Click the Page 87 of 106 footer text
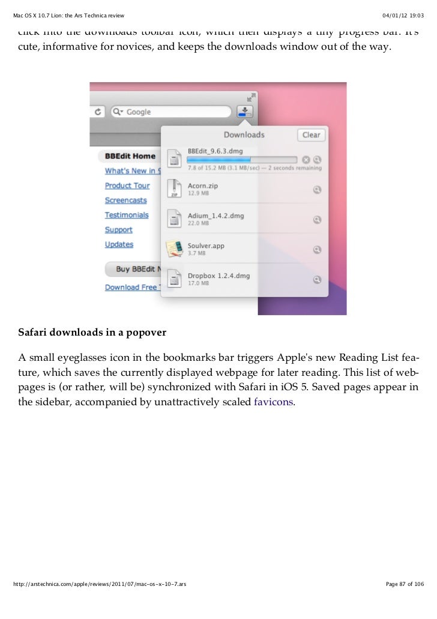 405,584
